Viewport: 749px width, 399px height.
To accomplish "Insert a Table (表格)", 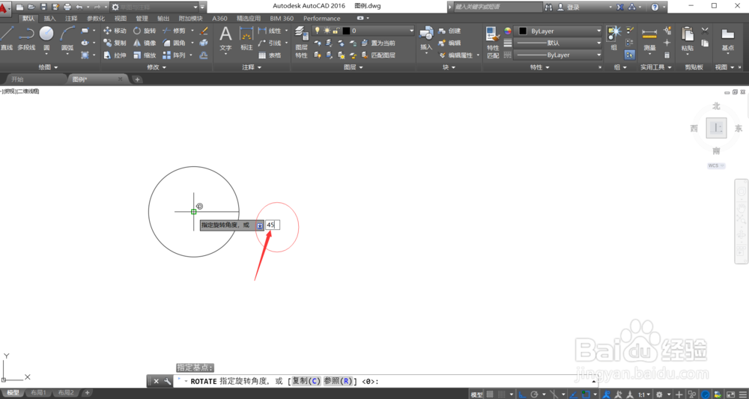I will [x=270, y=55].
